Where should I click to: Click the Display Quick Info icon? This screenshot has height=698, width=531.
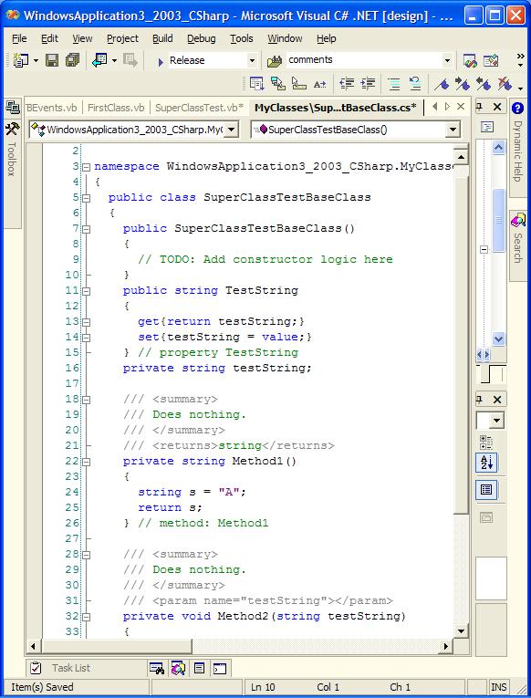point(298,83)
